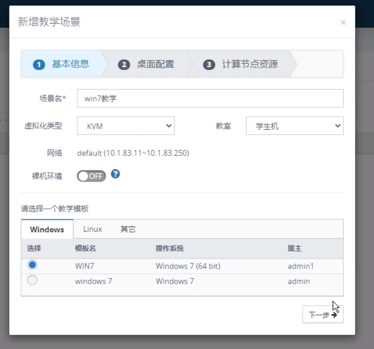This screenshot has height=349, width=374.
Task: Open the 教室 学生机 dropdown
Action: (x=294, y=126)
